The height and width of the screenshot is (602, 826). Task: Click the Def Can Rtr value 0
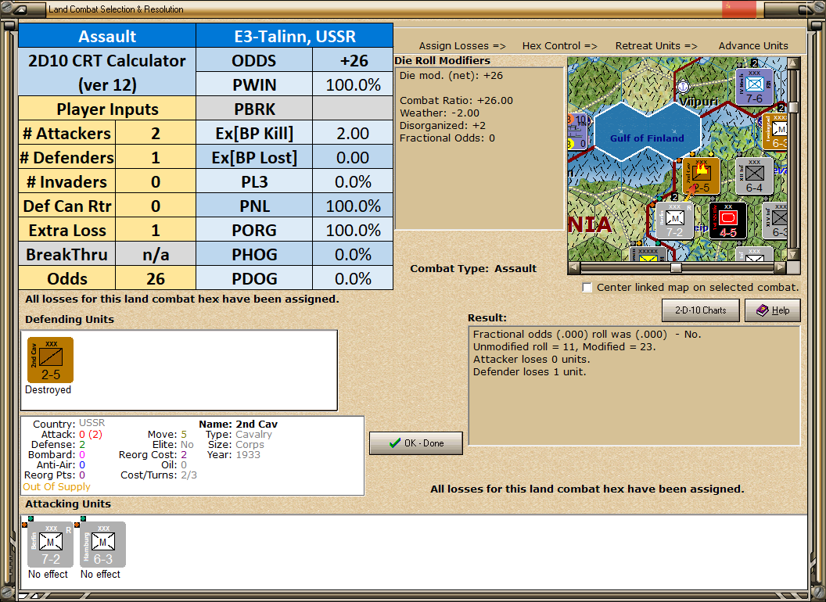point(156,206)
